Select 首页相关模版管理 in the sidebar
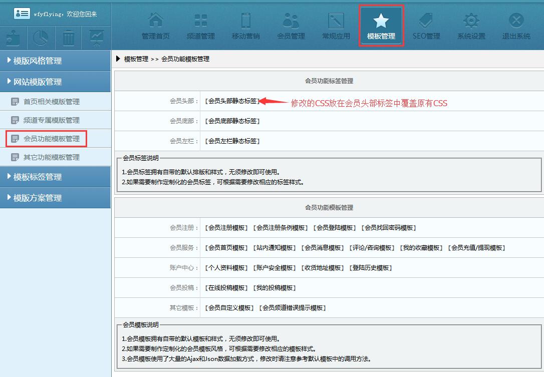This screenshot has width=544, height=377. [51, 102]
